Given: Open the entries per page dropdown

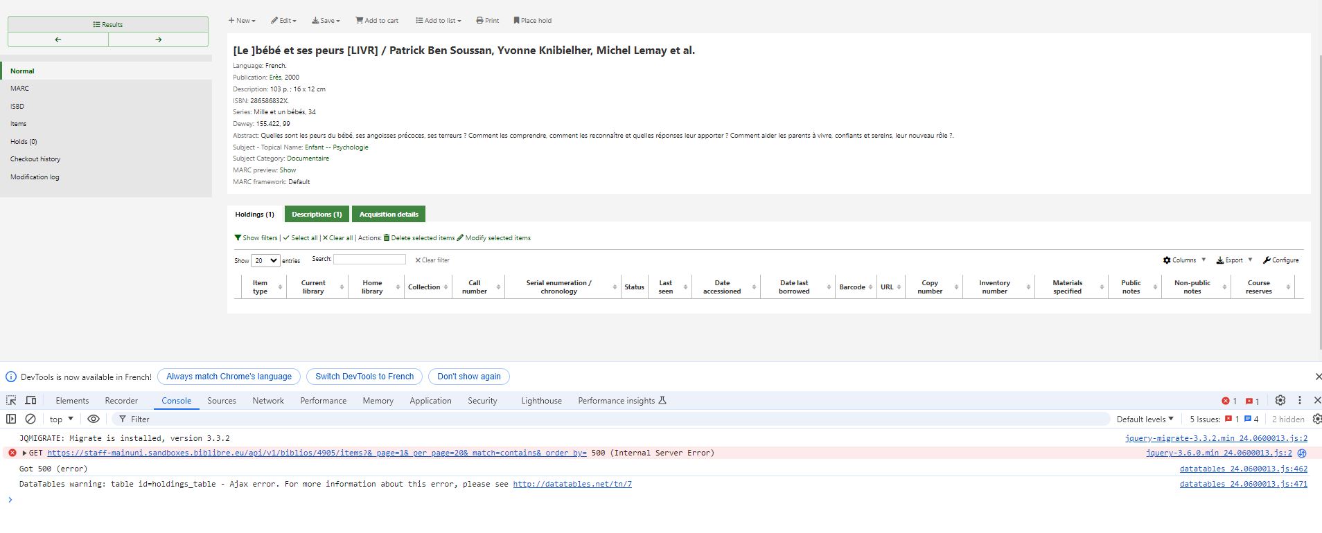Looking at the screenshot, I should pyautogui.click(x=265, y=261).
